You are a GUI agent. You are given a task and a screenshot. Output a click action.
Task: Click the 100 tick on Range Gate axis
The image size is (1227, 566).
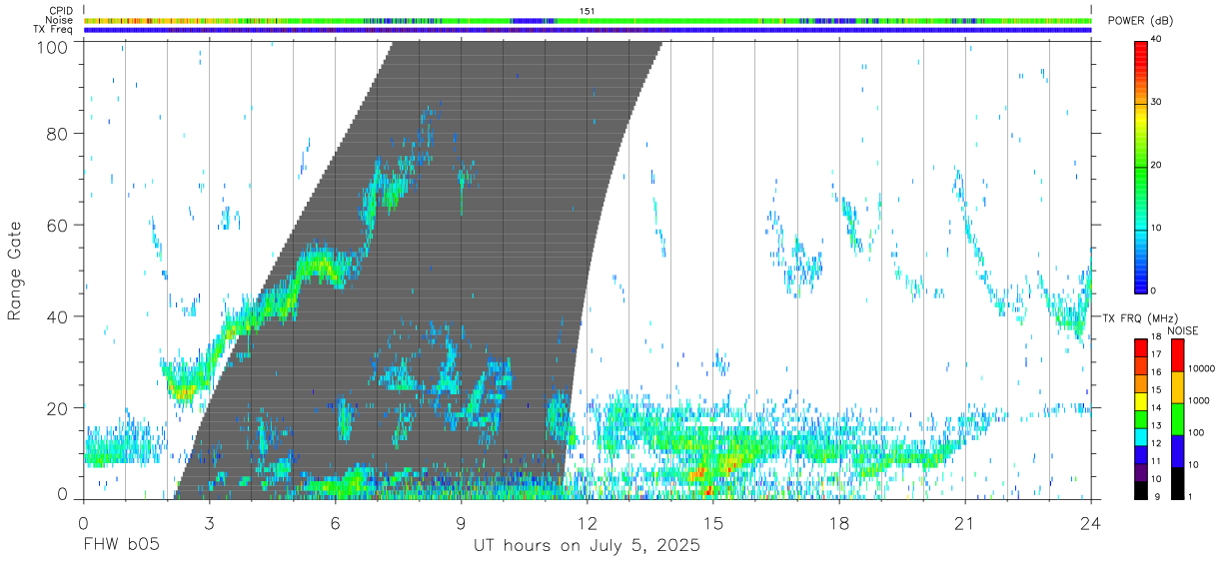click(x=54, y=46)
